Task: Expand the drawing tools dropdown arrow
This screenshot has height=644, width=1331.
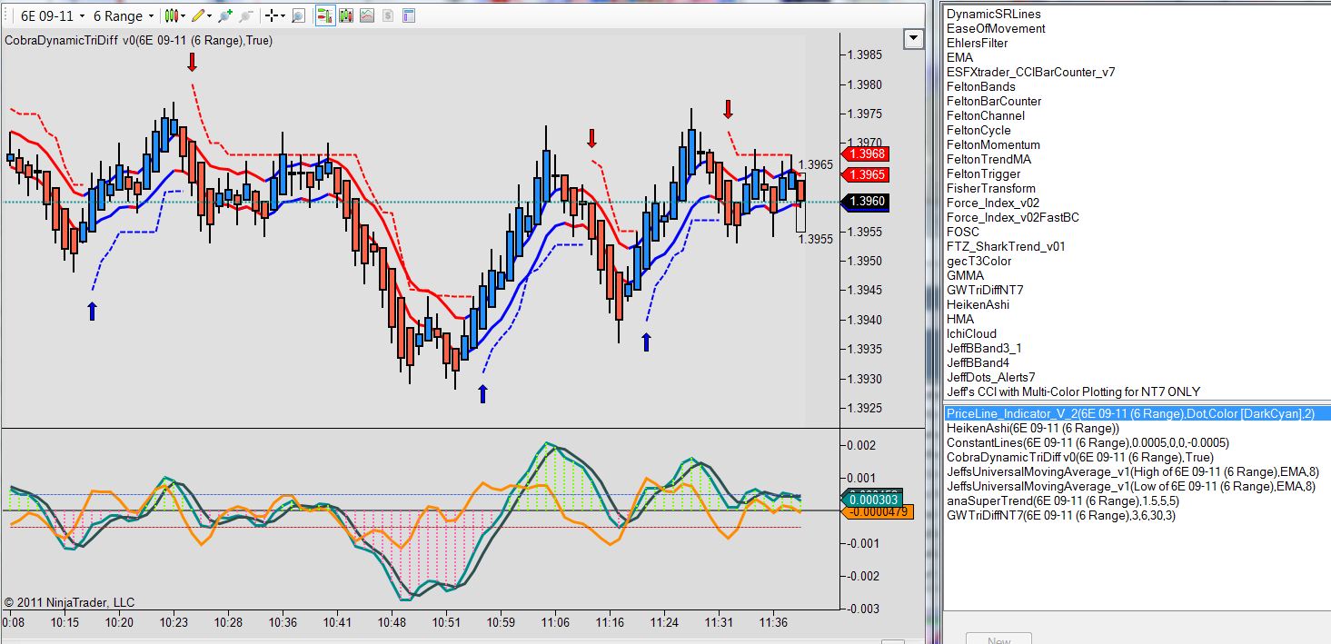Action: pyautogui.click(x=209, y=15)
